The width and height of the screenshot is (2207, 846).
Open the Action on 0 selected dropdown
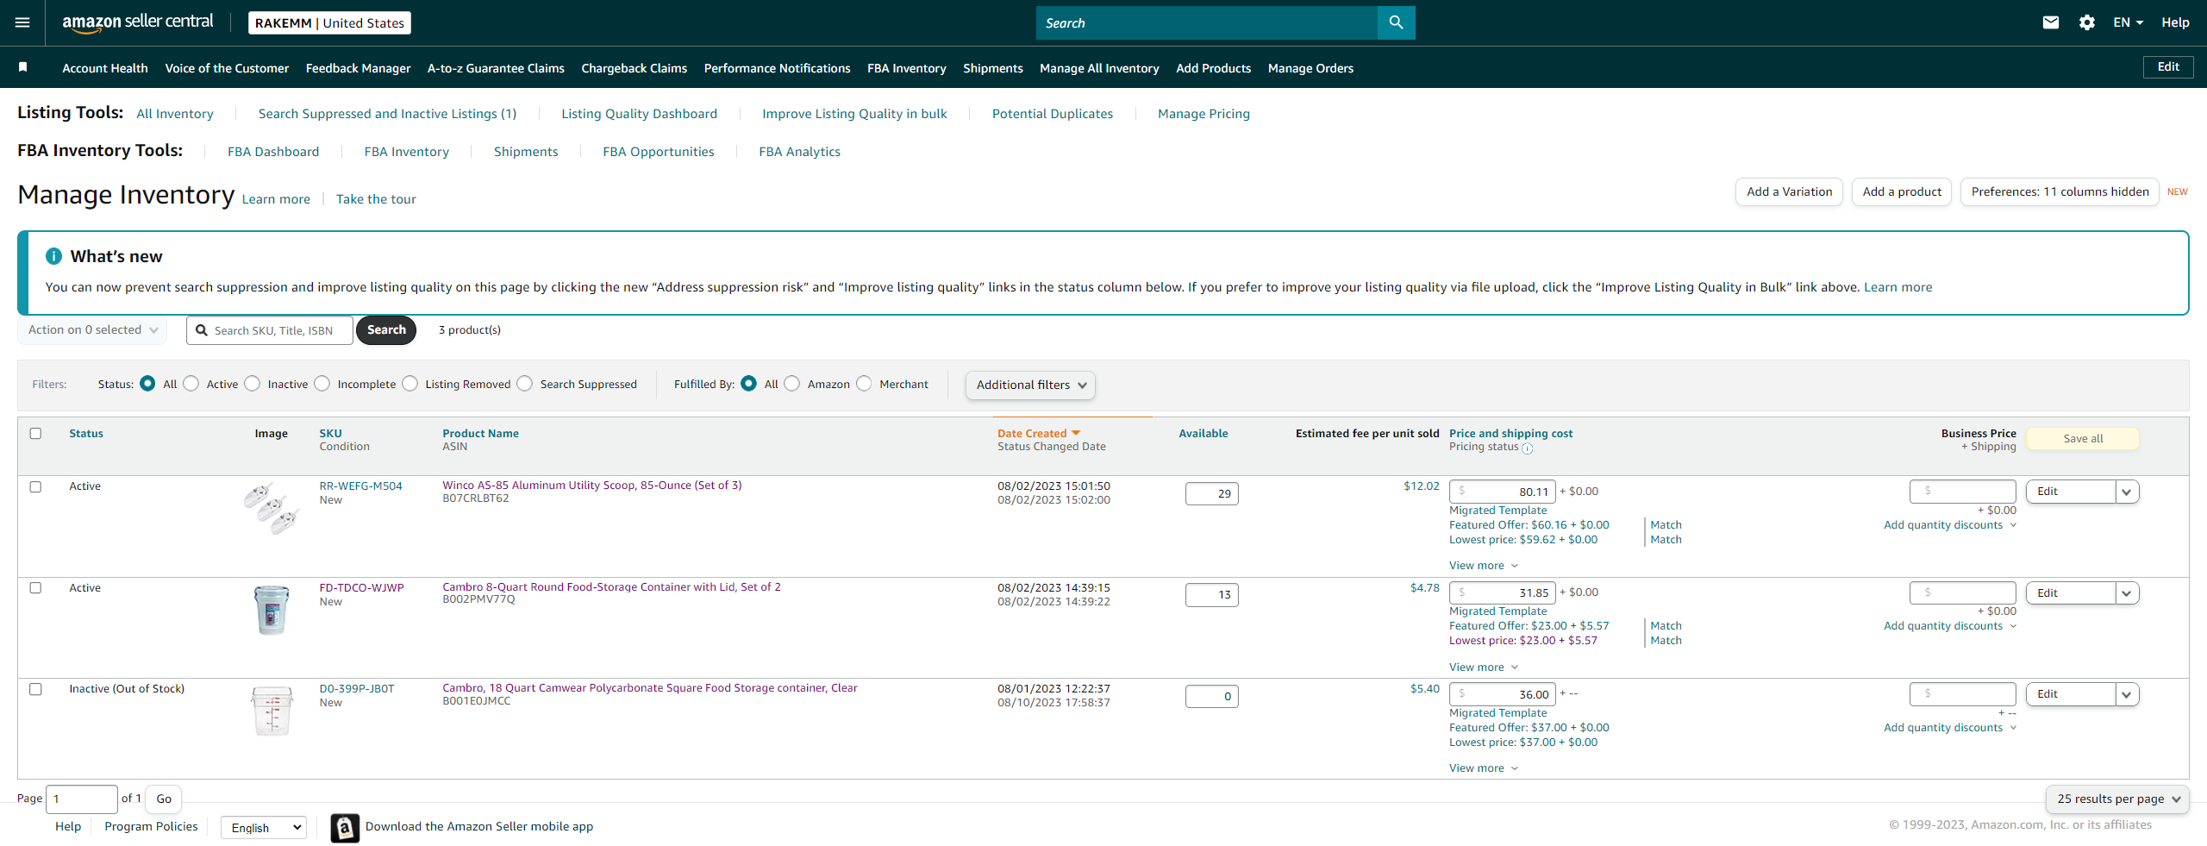coord(92,329)
